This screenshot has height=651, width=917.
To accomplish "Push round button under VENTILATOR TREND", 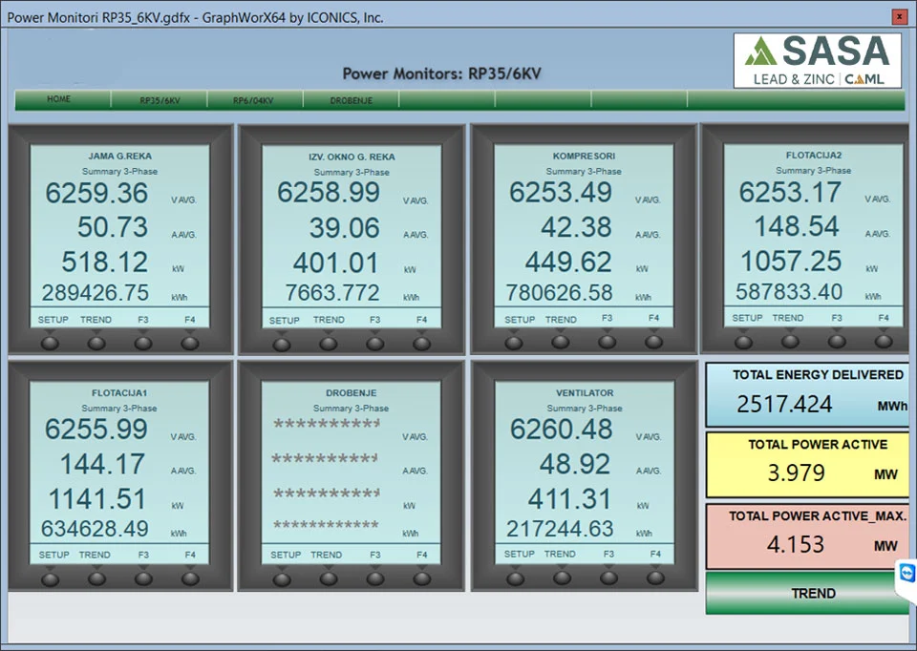I will pos(562,577).
